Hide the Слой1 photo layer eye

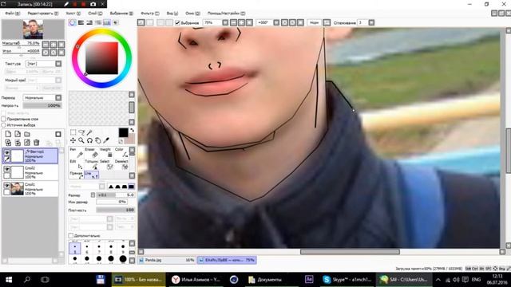point(7,185)
